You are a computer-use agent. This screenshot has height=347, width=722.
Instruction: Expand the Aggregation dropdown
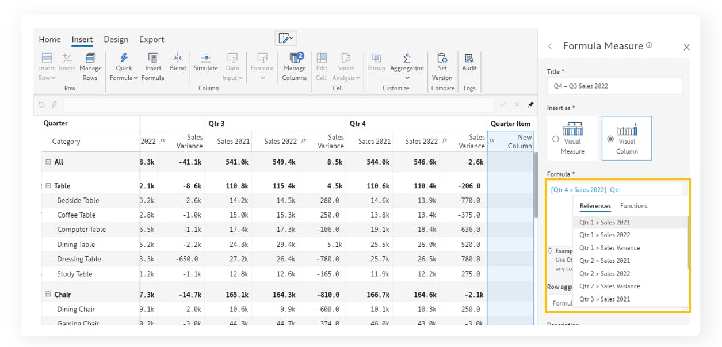click(x=407, y=78)
